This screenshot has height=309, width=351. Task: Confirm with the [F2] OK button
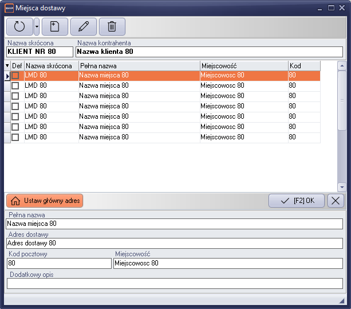click(297, 201)
